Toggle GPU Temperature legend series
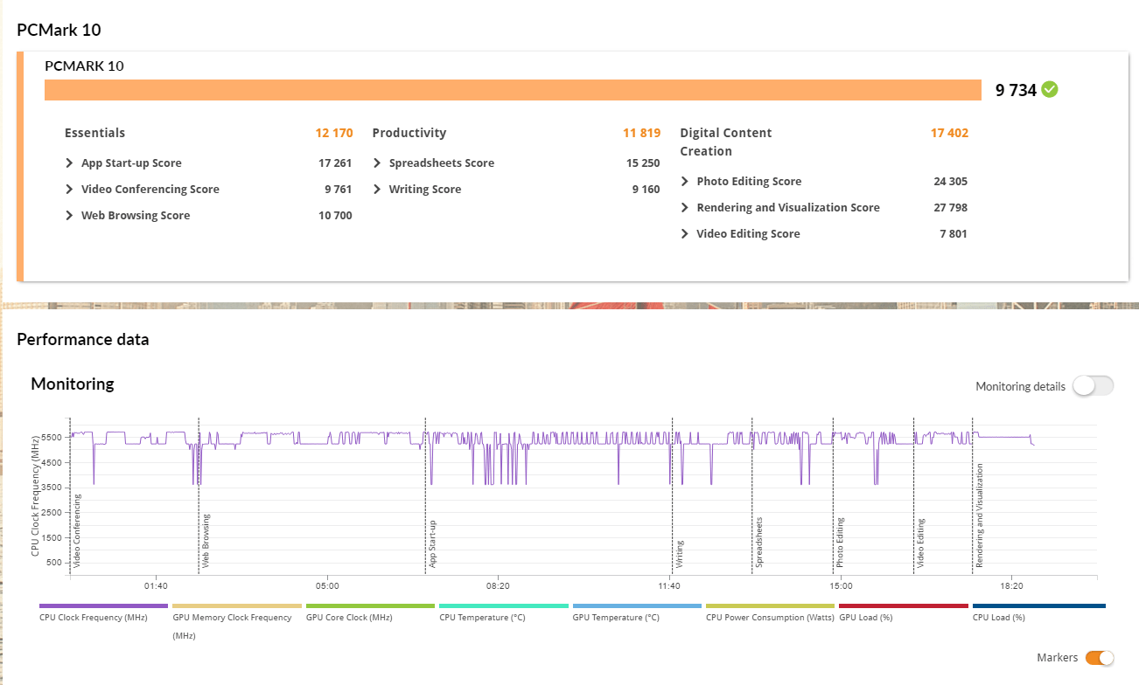The height and width of the screenshot is (685, 1139). pyautogui.click(x=637, y=612)
